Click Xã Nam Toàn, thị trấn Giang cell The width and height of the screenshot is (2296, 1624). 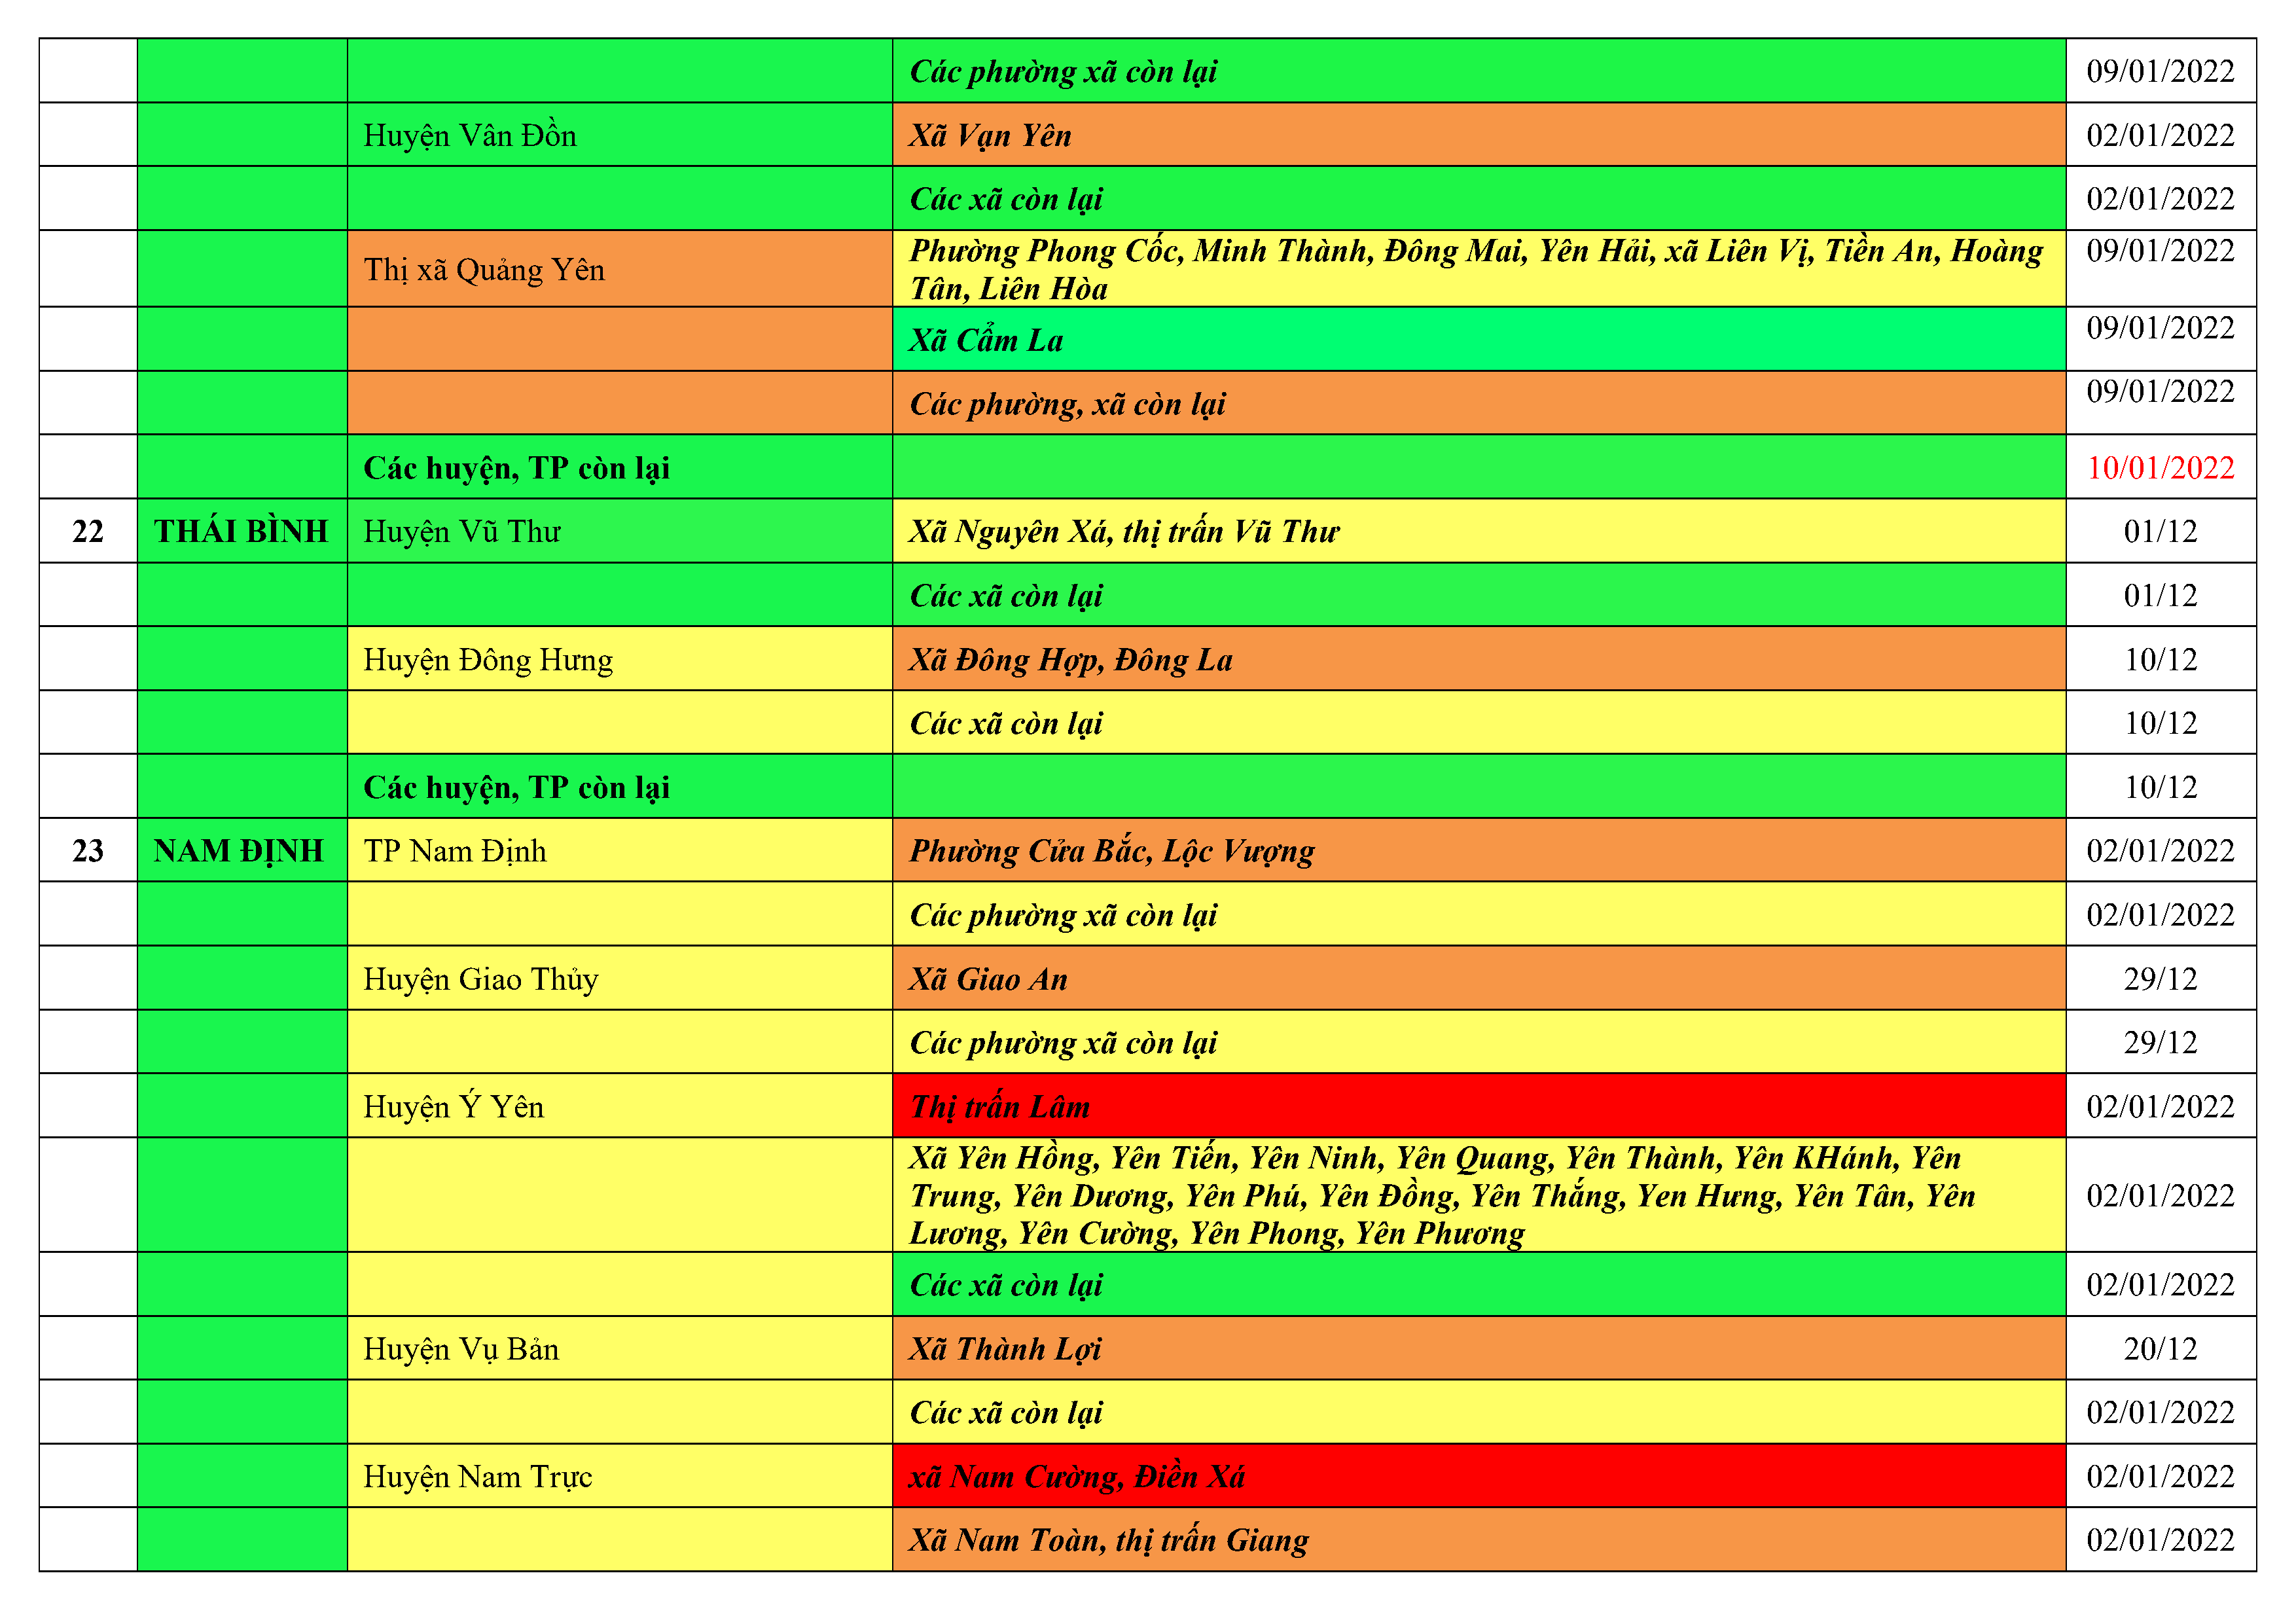1108,1539
